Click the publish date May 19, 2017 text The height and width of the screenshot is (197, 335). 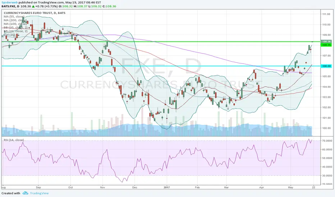tap(75, 3)
